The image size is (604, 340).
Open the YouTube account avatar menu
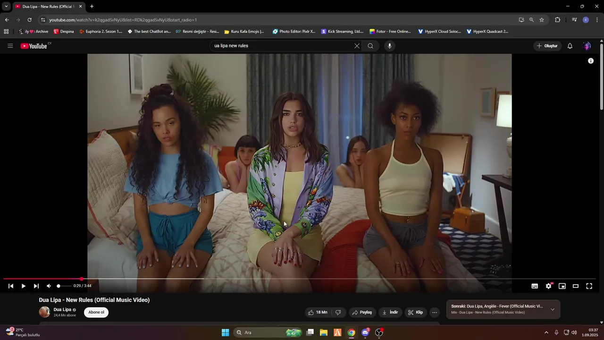pos(587,46)
